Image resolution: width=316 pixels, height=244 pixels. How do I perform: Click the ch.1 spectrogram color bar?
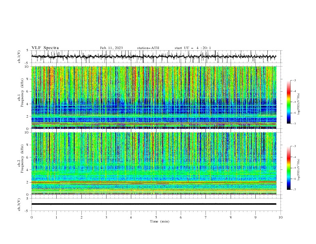click(289, 102)
